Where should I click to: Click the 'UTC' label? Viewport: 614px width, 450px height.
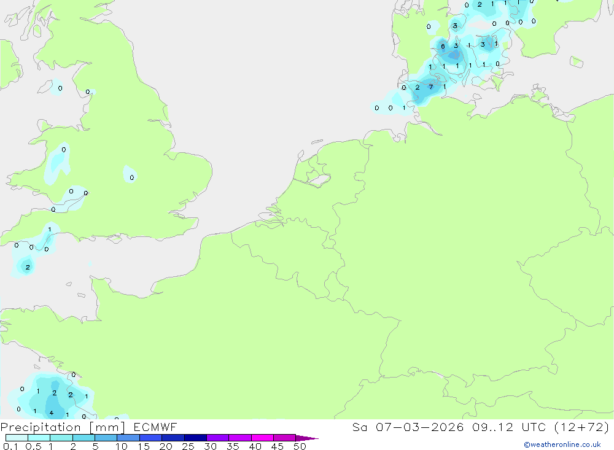(x=534, y=427)
